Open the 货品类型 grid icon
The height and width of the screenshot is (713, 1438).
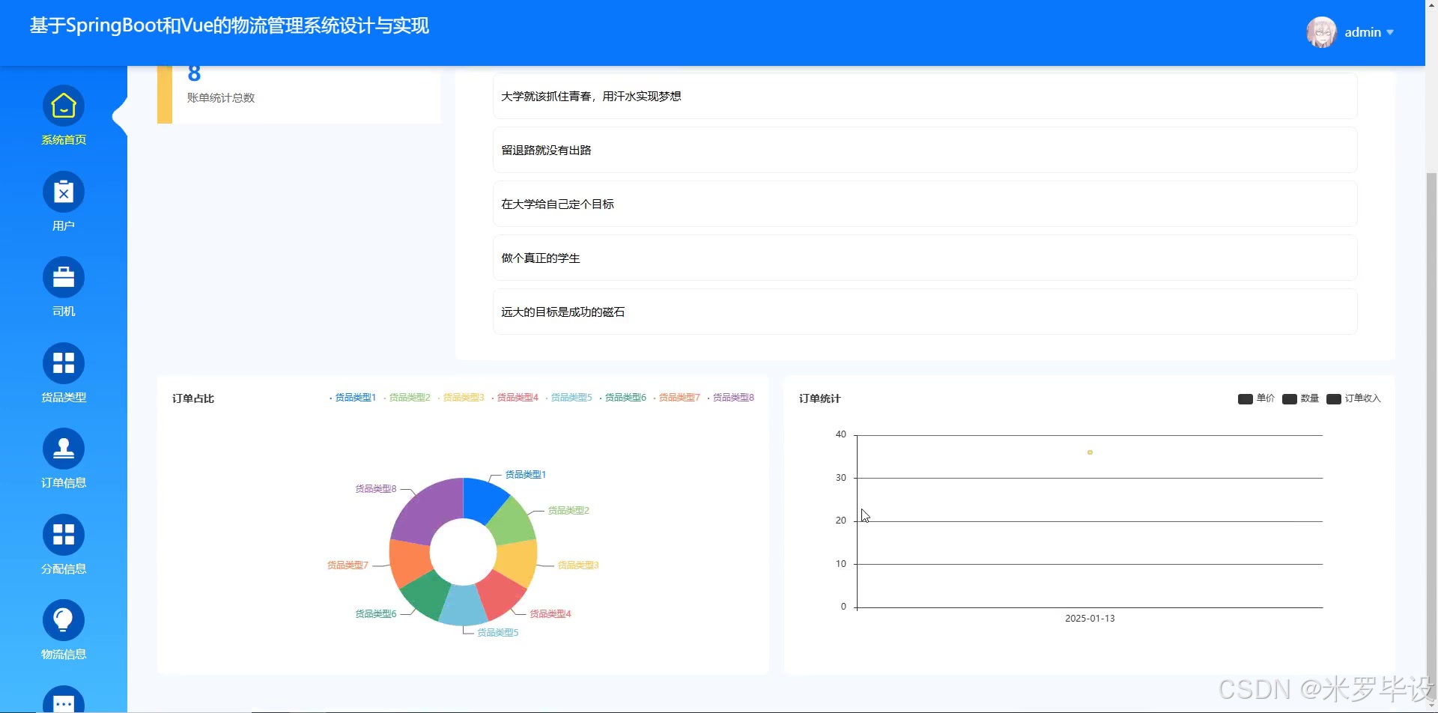pyautogui.click(x=64, y=363)
